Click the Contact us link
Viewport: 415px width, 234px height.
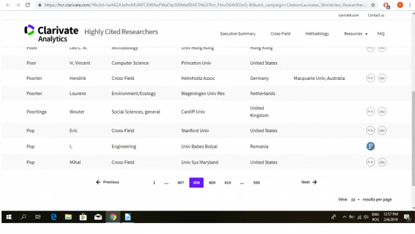pyautogui.click(x=376, y=15)
